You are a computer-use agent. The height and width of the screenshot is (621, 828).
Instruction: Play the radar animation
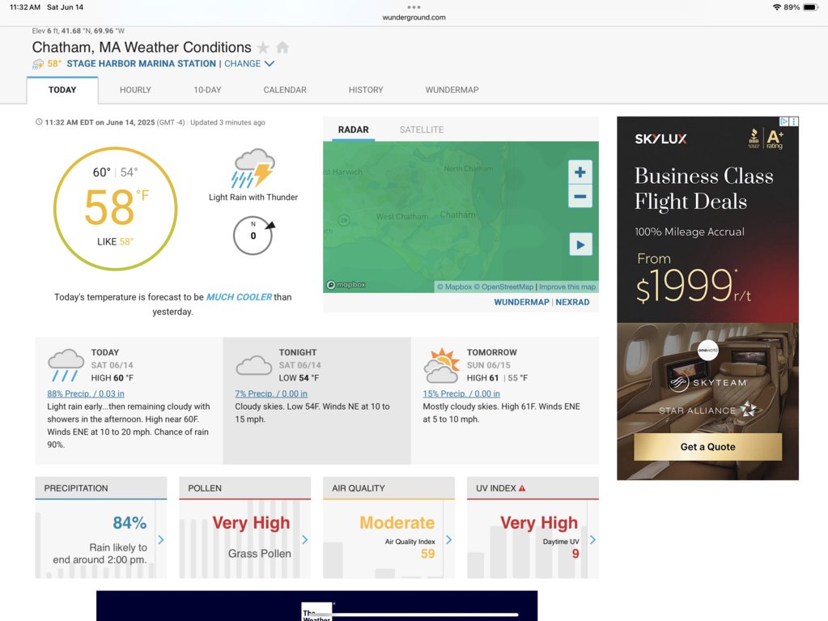click(580, 245)
